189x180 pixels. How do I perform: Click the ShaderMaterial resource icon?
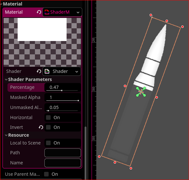(x=47, y=12)
